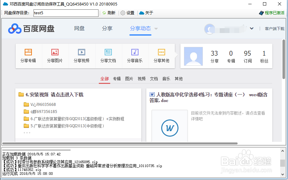Screen dimensions: 288x180
Task: Click folder icon of 5.广联达 中级教程
Action: pyautogui.click(x=26, y=126)
